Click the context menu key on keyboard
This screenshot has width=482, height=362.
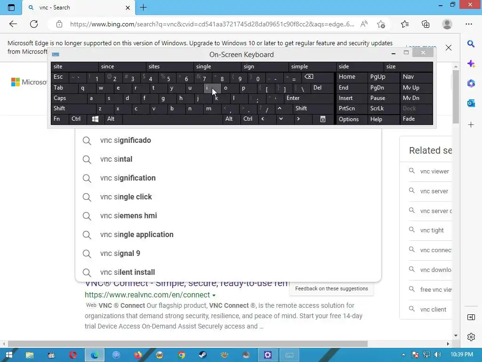323,119
